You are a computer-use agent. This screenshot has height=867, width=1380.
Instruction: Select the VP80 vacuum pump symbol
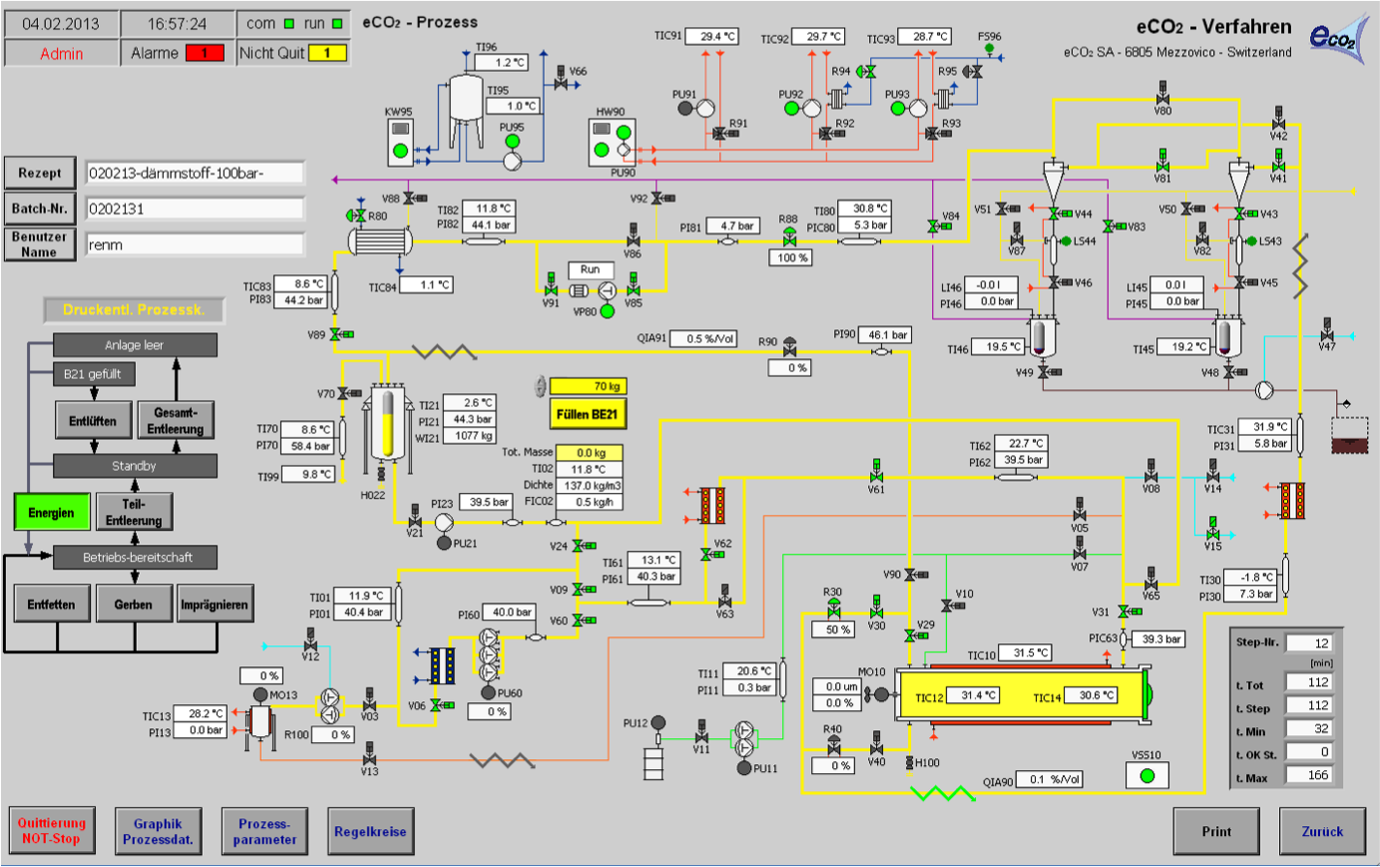point(607,291)
